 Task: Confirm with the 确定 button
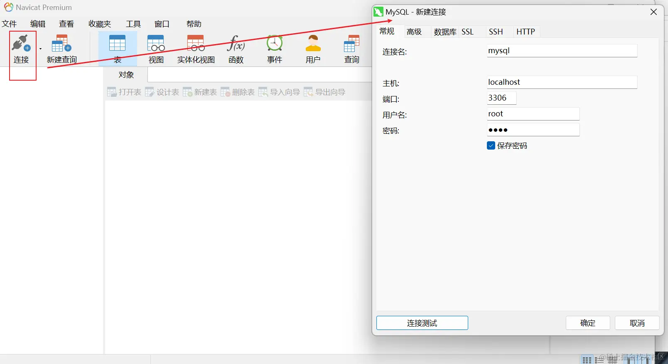tap(588, 323)
